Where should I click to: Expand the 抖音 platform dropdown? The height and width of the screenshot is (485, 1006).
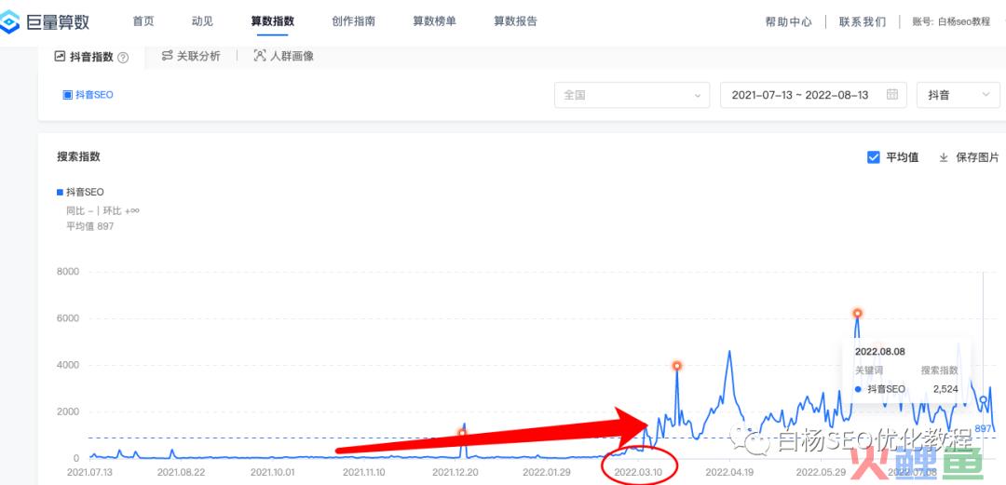tap(958, 95)
